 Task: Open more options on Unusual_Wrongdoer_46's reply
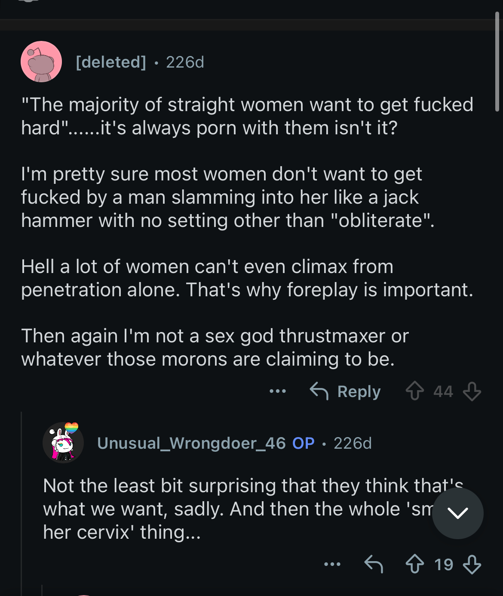click(332, 564)
